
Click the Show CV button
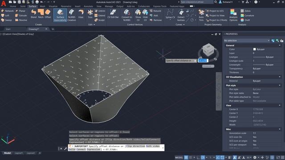(x=138, y=15)
